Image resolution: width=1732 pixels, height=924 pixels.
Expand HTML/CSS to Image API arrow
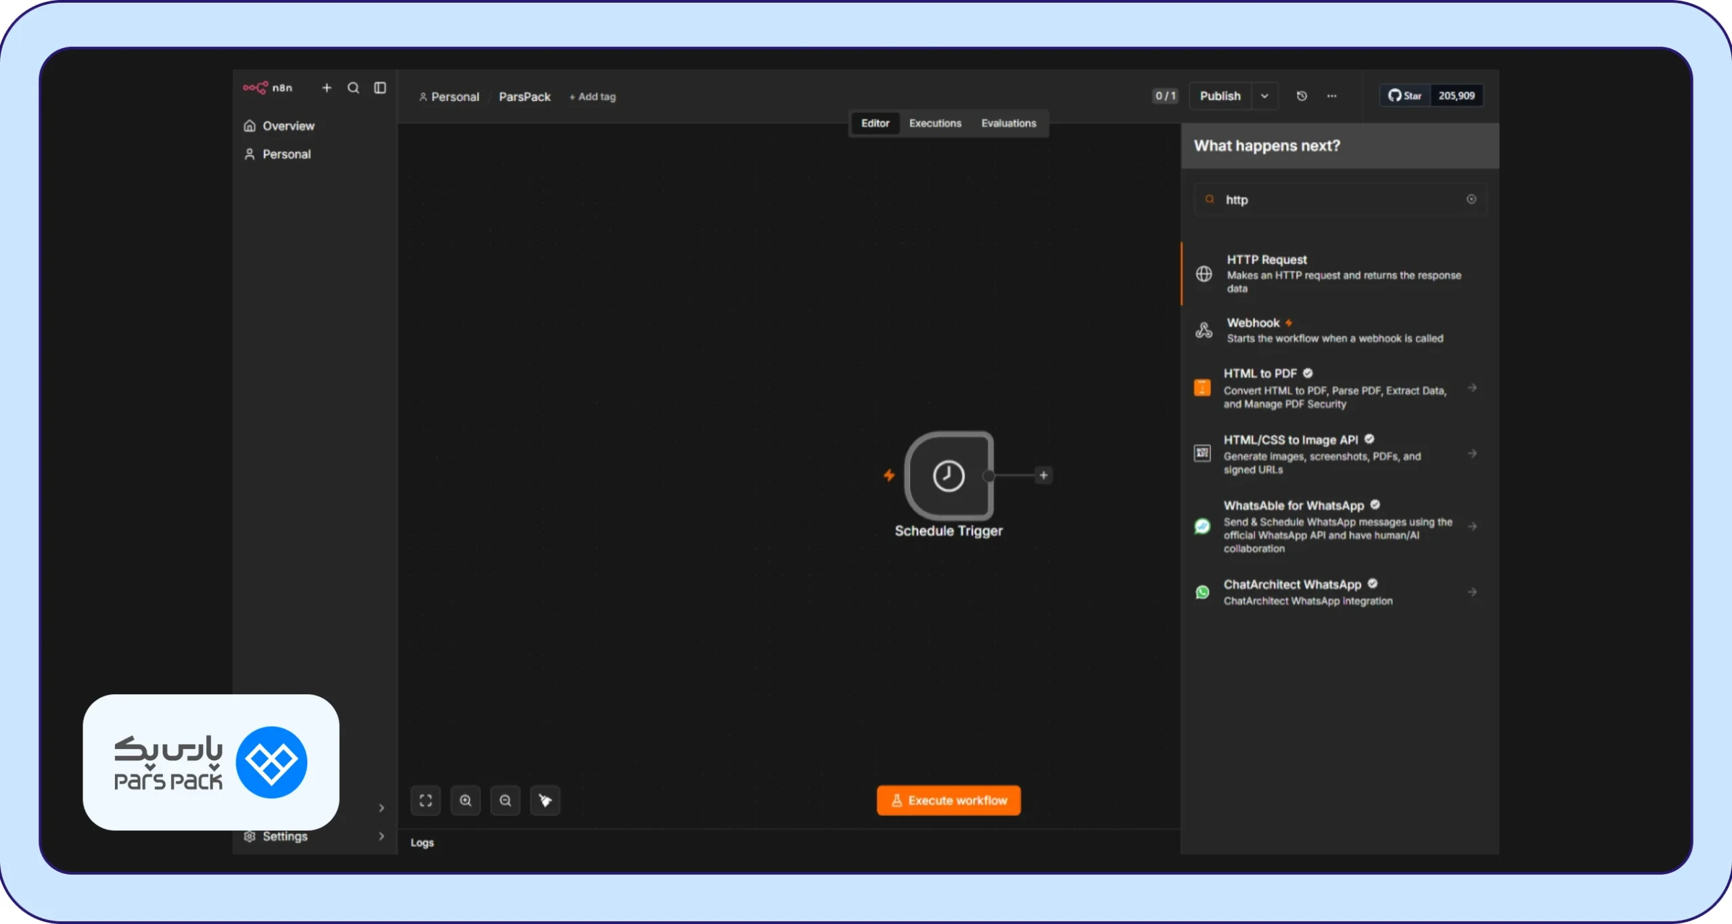[1472, 454]
